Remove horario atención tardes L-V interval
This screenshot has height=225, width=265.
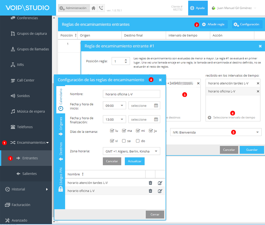258,83
